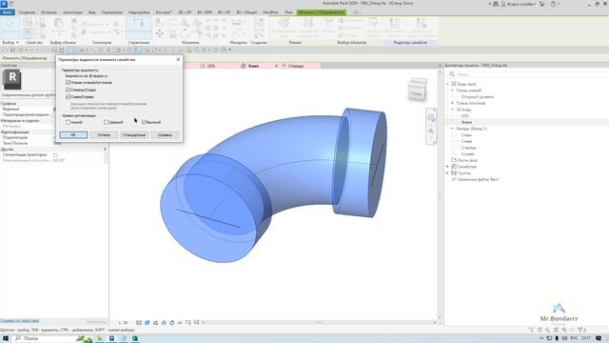The height and width of the screenshot is (343, 609).
Task: Click the Листы (все) icon in project browser
Action: point(454,160)
